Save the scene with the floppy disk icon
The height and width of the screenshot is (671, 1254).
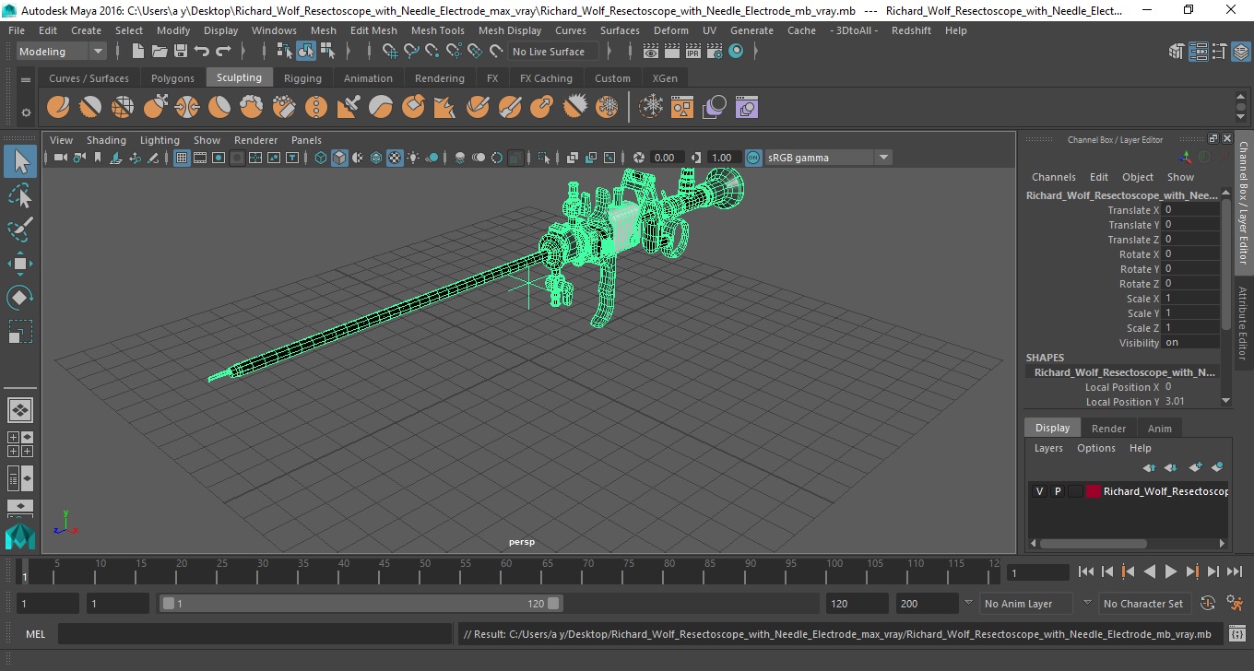tap(180, 52)
